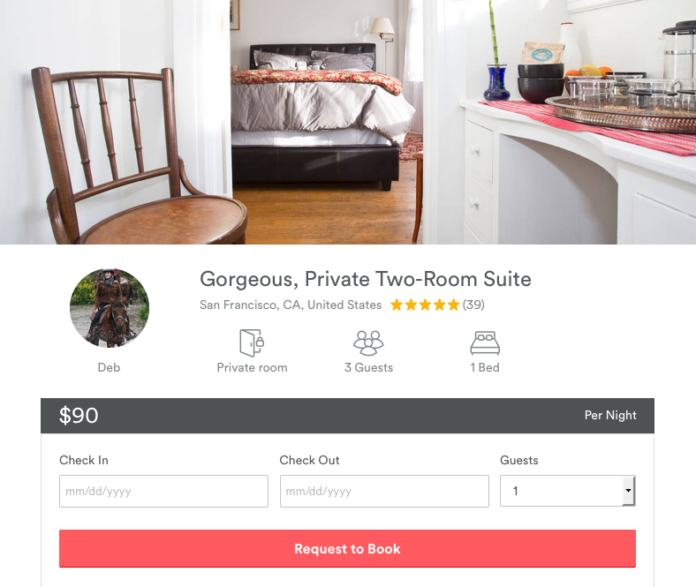Click the fifth gold rating star

pyautogui.click(x=453, y=305)
